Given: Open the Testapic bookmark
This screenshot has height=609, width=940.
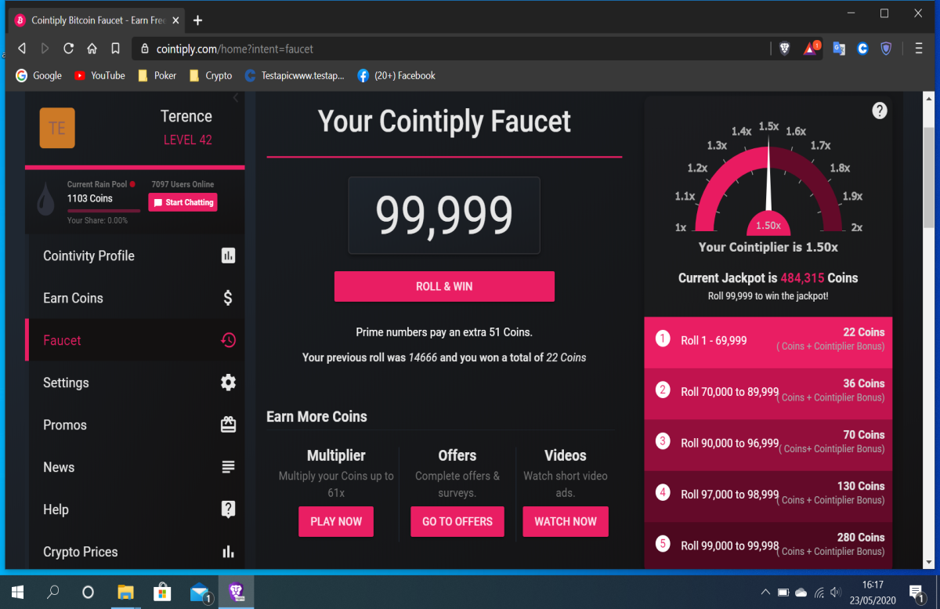Looking at the screenshot, I should pyautogui.click(x=295, y=75).
